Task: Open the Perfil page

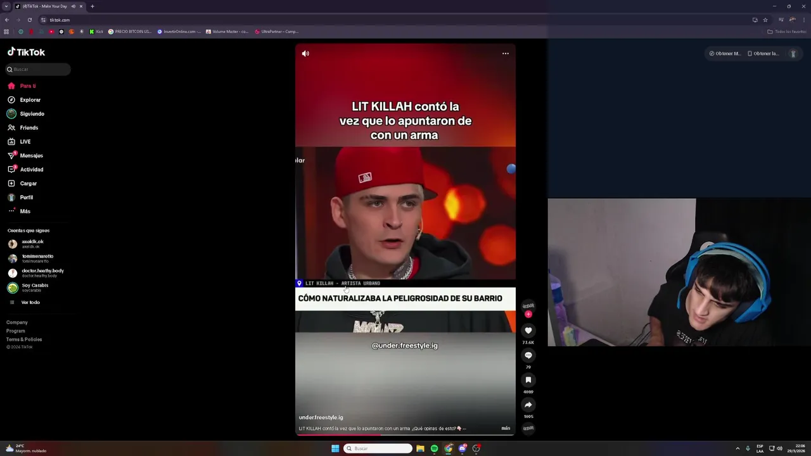Action: tap(20, 197)
